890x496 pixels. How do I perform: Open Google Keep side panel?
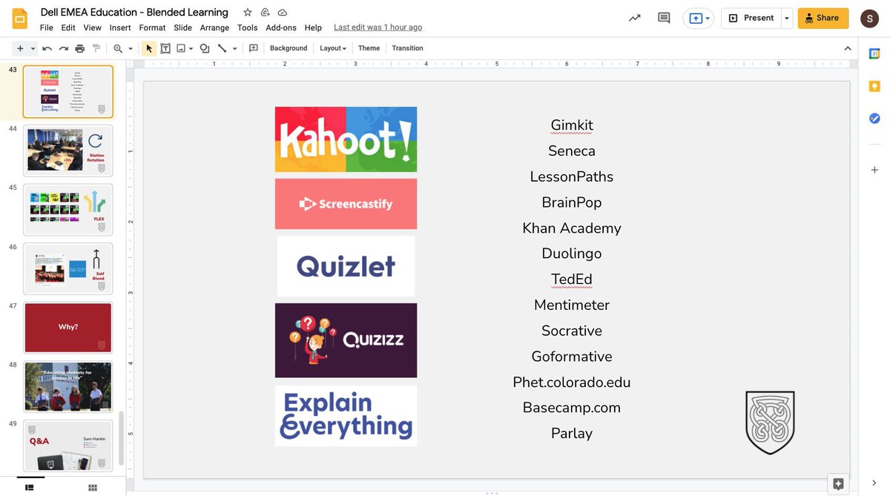tap(874, 86)
